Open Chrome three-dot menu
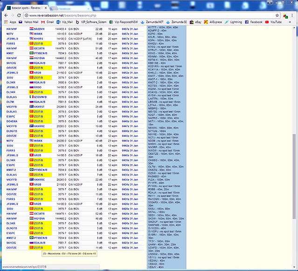298x271 pixels. coord(292,15)
